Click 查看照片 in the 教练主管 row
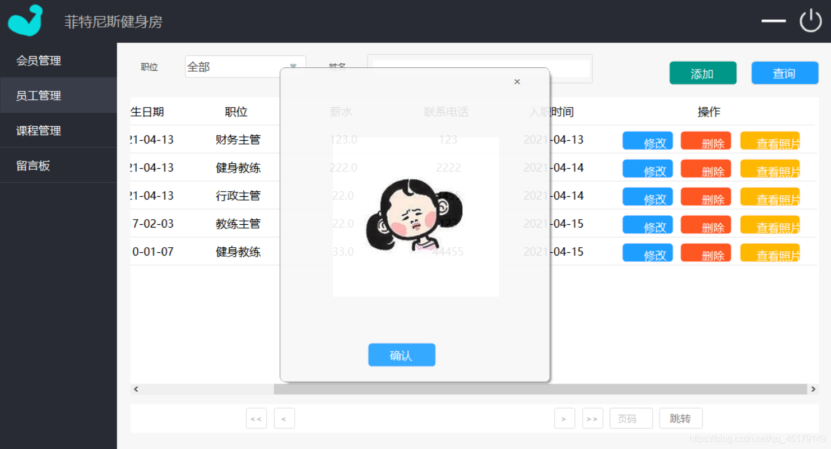Screen dimensions: 831x449 tap(770, 225)
